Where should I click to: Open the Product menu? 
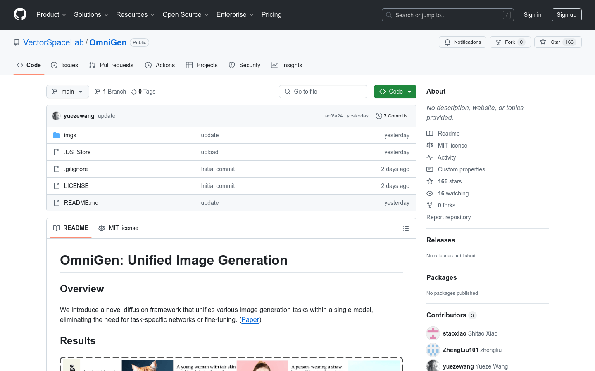click(51, 14)
